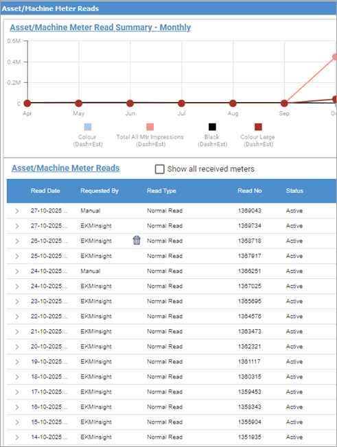Viewport: 337px width, 447px height.
Task: Expand the 24-10-2025 EKMInsight read row
Action: (17, 287)
